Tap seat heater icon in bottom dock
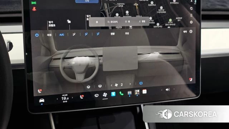Viewport: 229px width, 129px height. coord(82,97)
